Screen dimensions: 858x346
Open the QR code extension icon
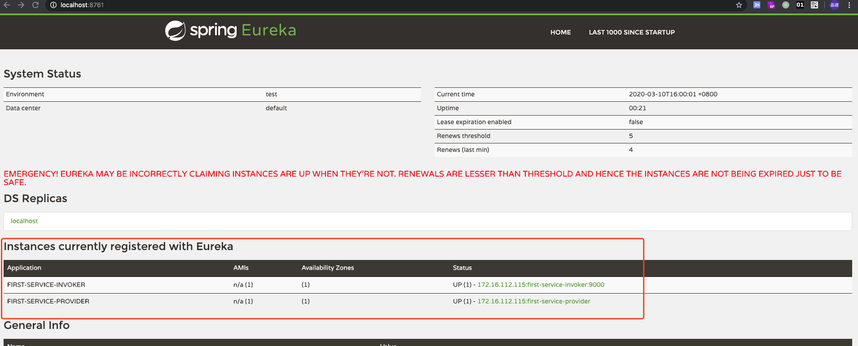click(814, 5)
